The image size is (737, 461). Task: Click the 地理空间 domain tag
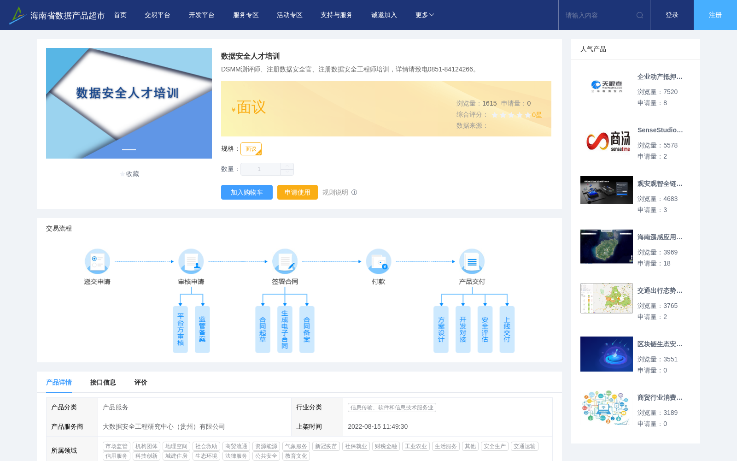[176, 446]
